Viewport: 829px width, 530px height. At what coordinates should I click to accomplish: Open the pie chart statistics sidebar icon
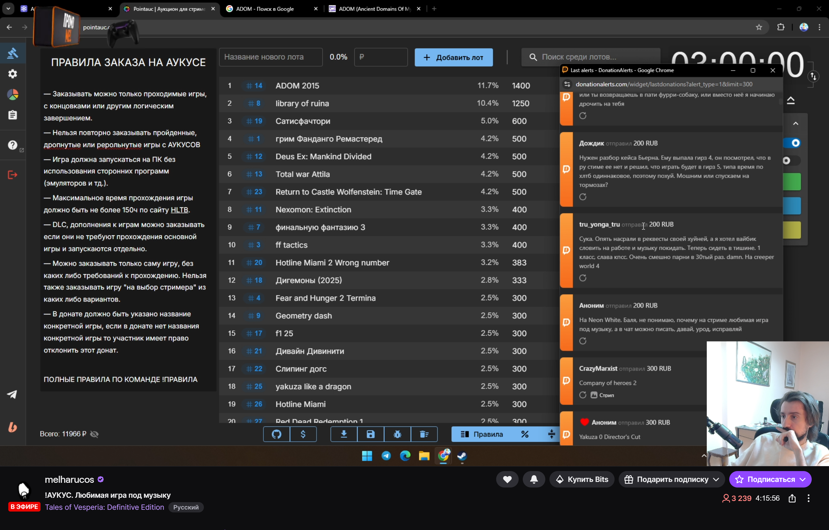pyautogui.click(x=13, y=95)
